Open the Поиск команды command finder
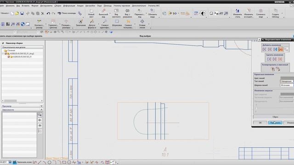Viewport: 294px width, 165px height. [x=67, y=13]
